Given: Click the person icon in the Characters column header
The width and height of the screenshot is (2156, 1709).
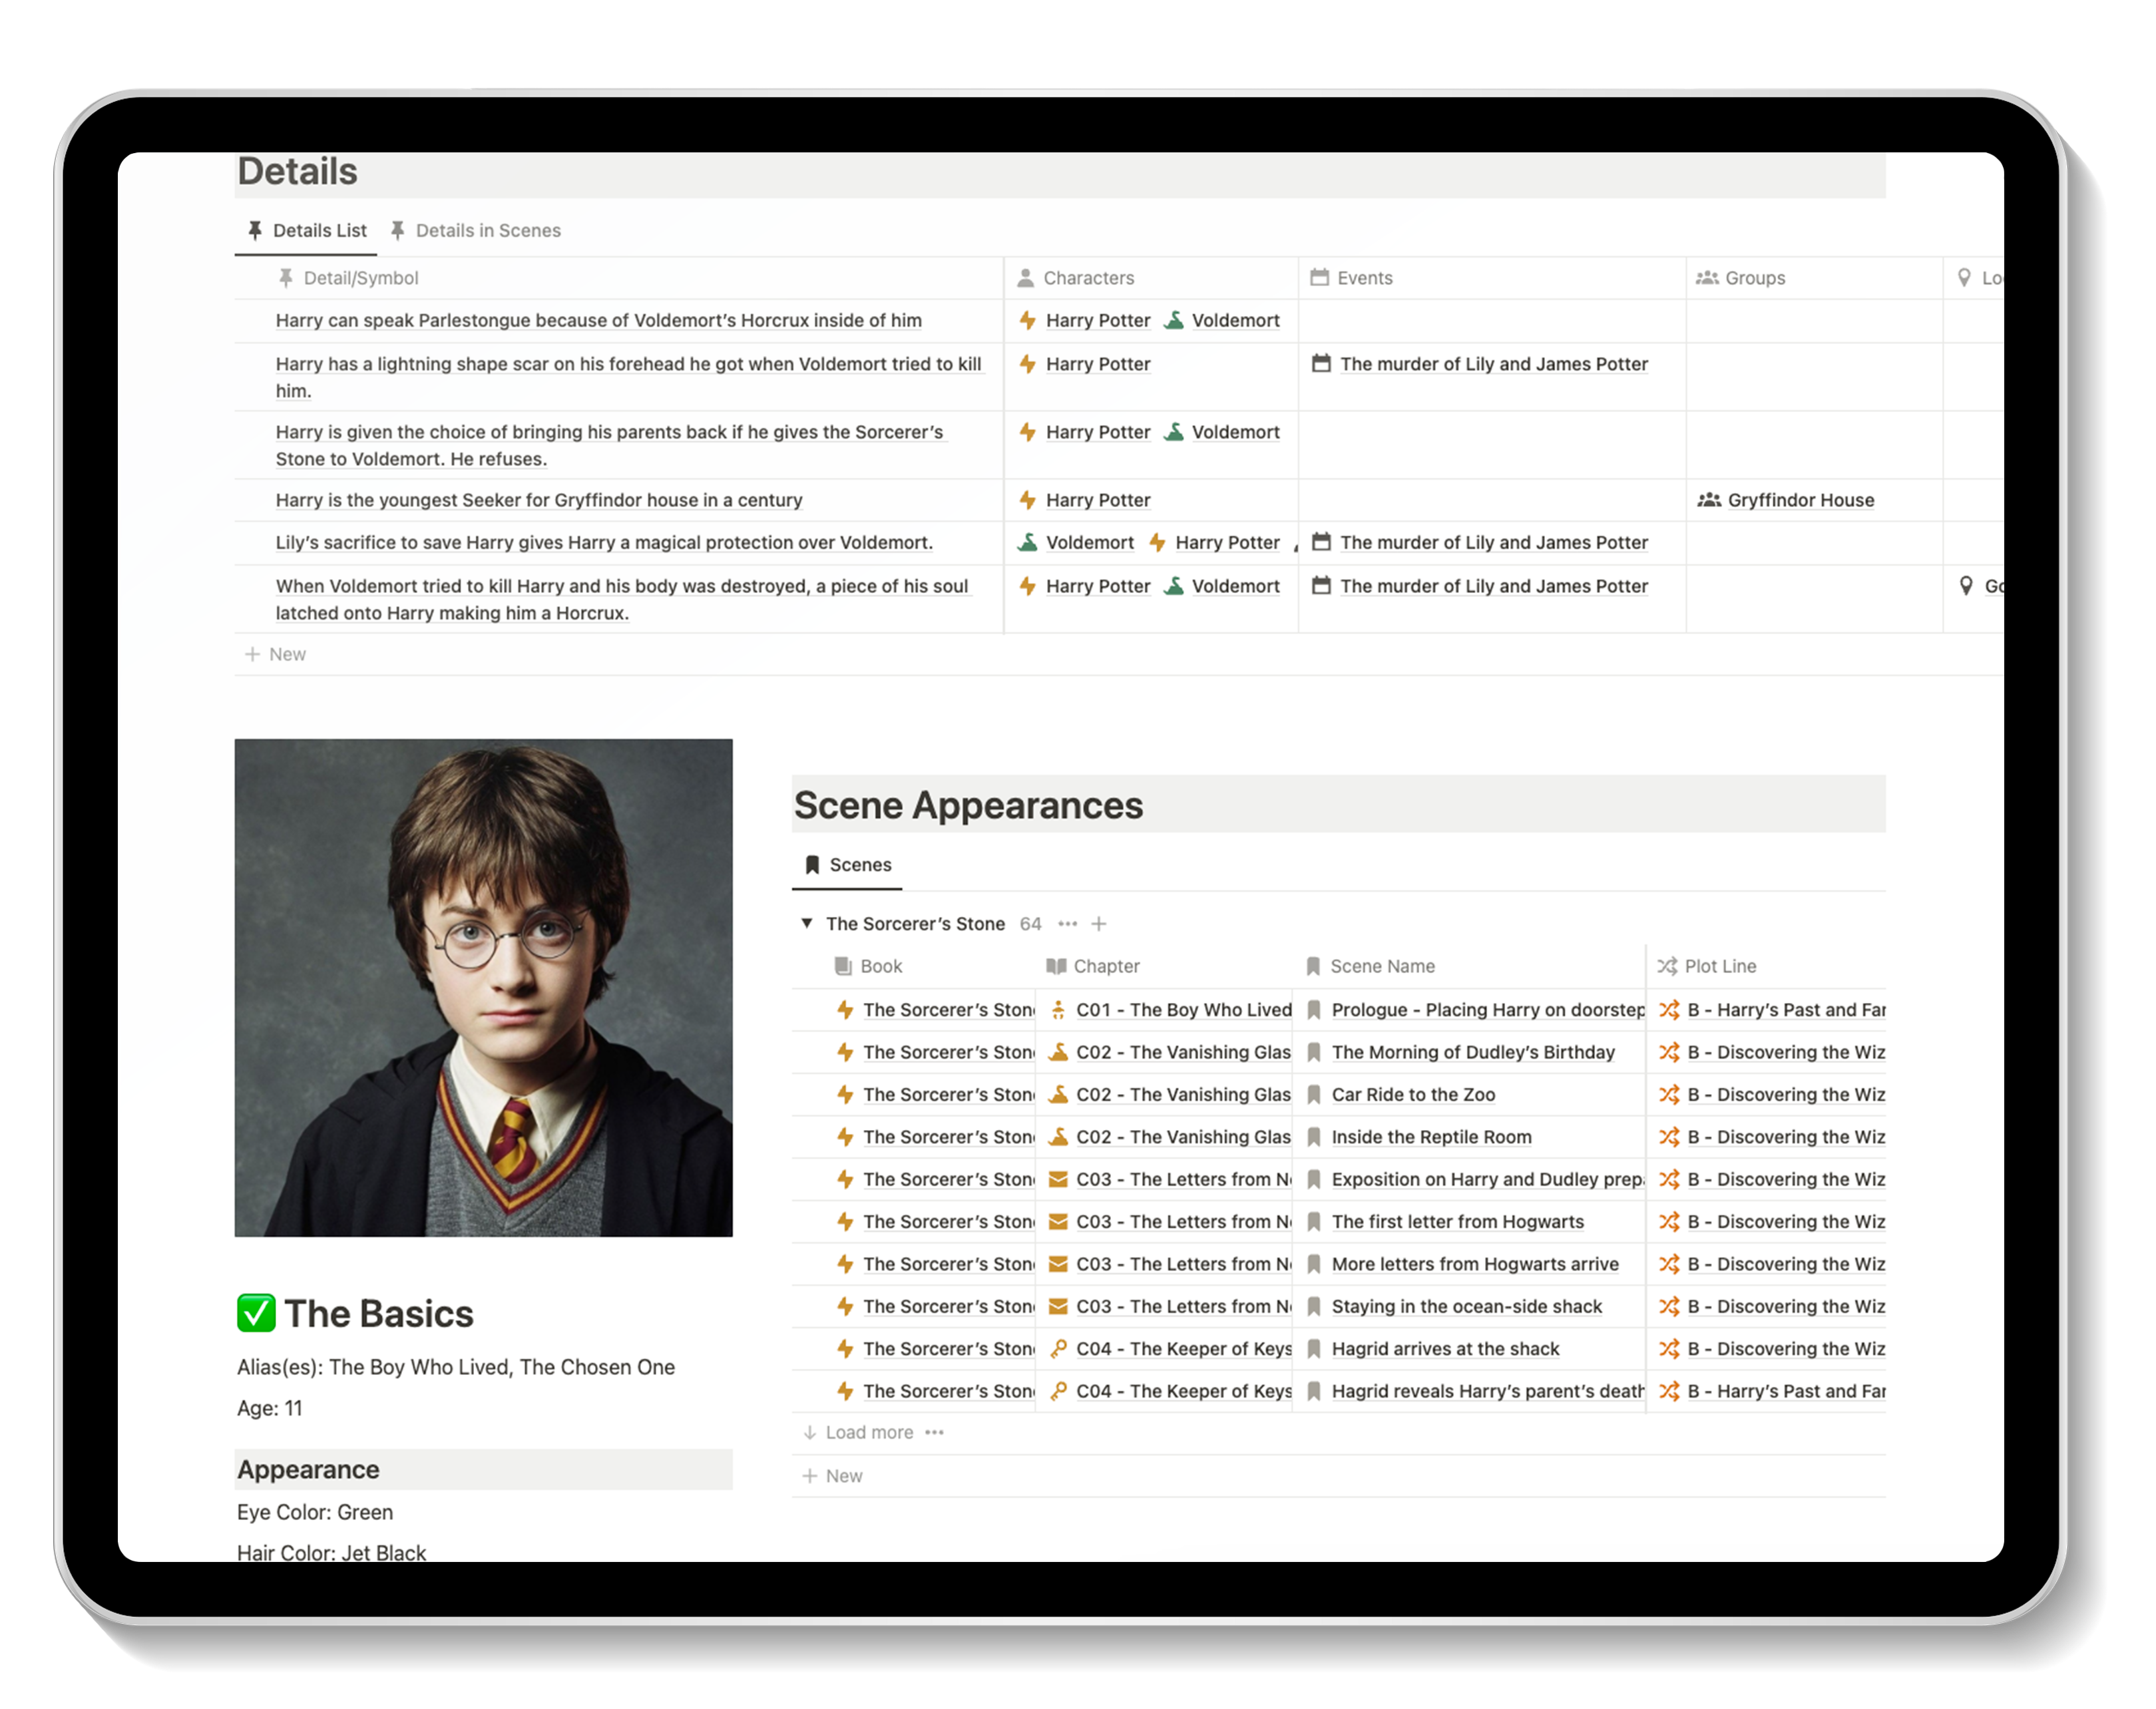Looking at the screenshot, I should 1025,278.
